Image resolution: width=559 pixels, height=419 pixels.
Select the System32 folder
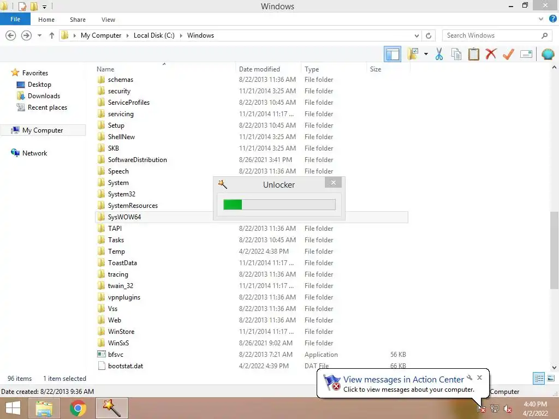tap(122, 194)
